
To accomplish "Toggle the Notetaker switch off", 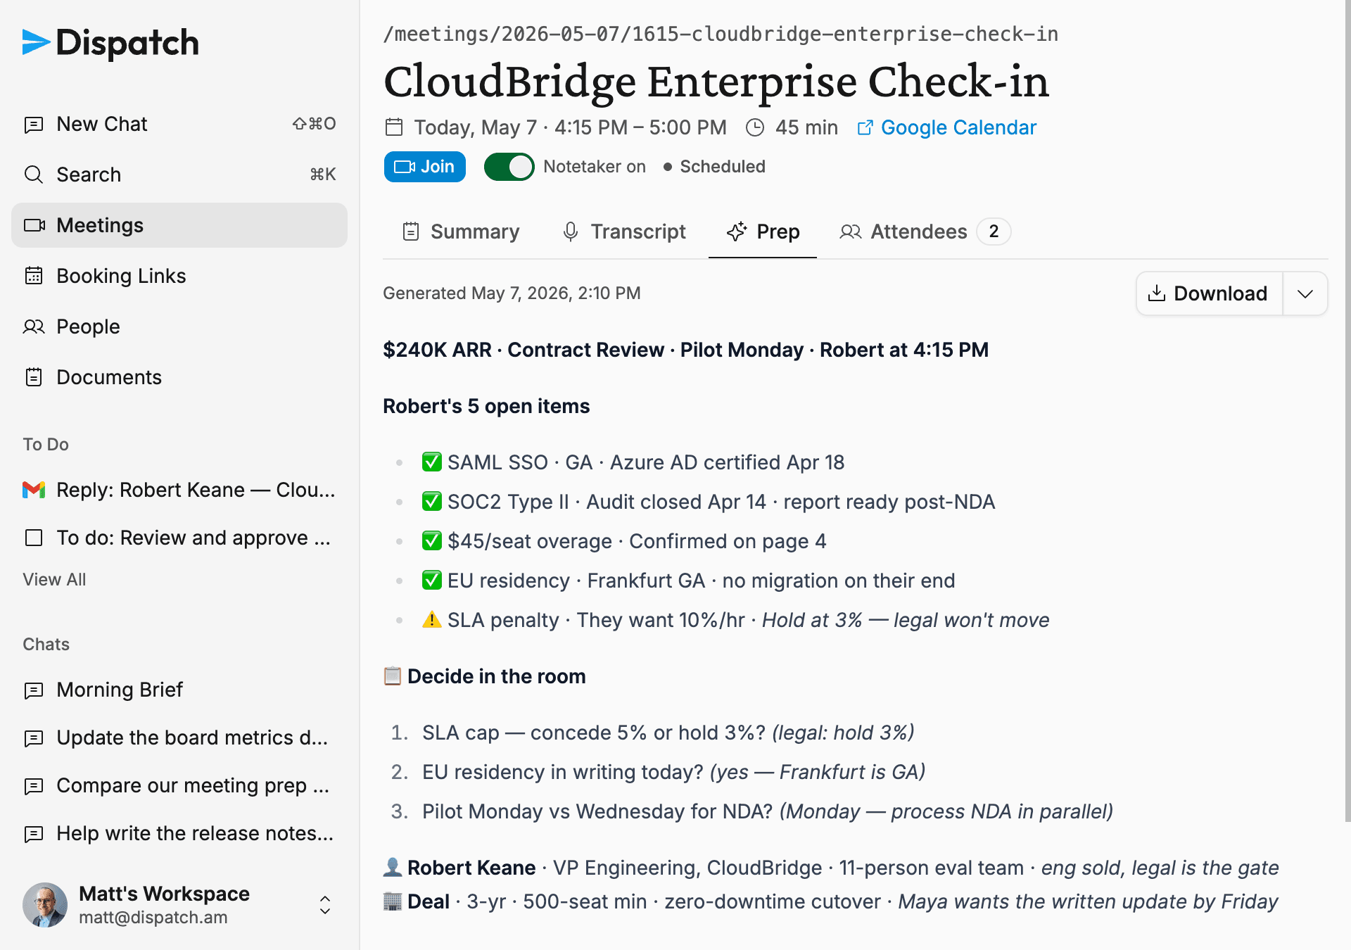I will (x=509, y=167).
